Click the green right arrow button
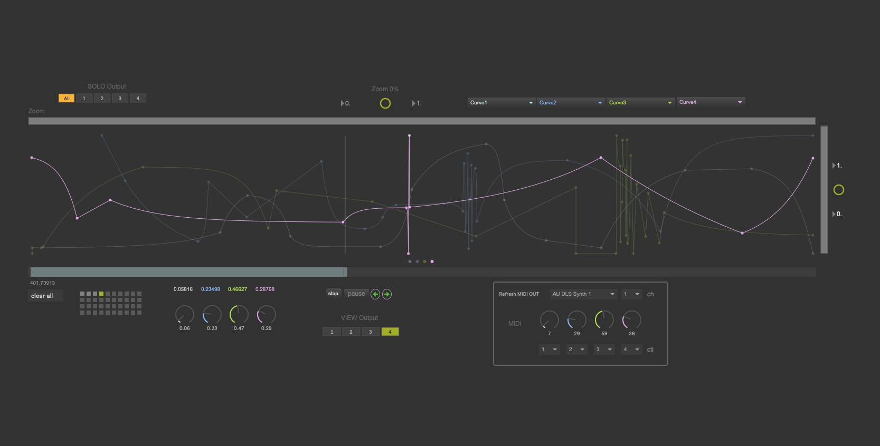This screenshot has height=446, width=880. [x=387, y=294]
